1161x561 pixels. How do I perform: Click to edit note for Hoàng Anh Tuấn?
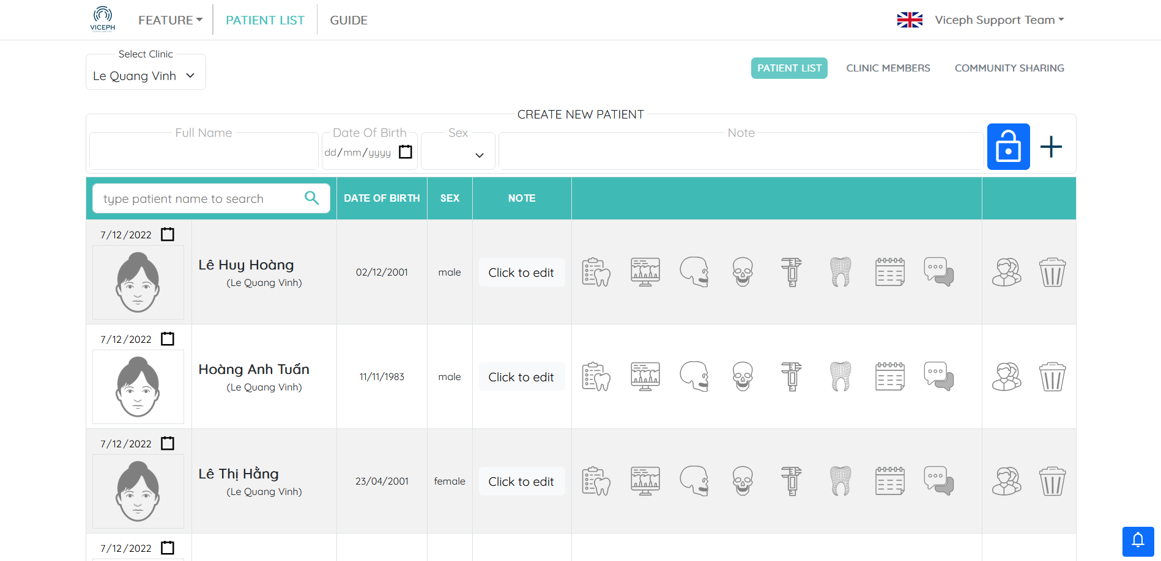pyautogui.click(x=521, y=377)
